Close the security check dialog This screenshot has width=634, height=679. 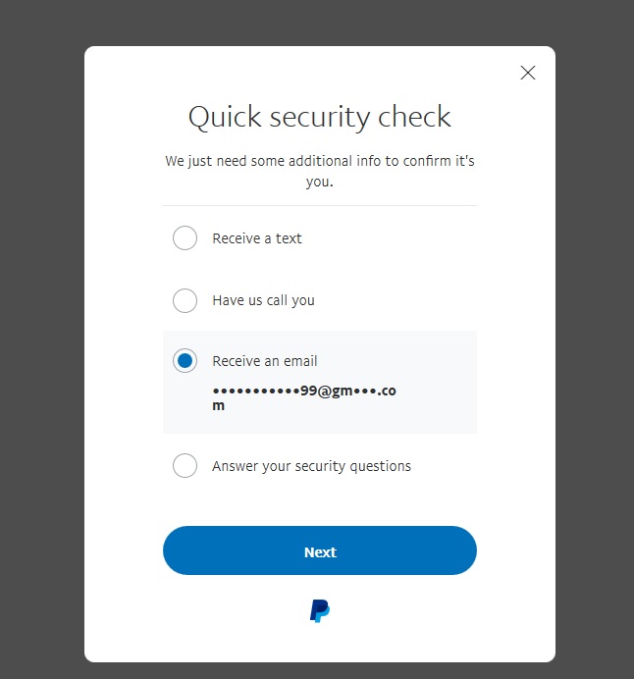(528, 73)
